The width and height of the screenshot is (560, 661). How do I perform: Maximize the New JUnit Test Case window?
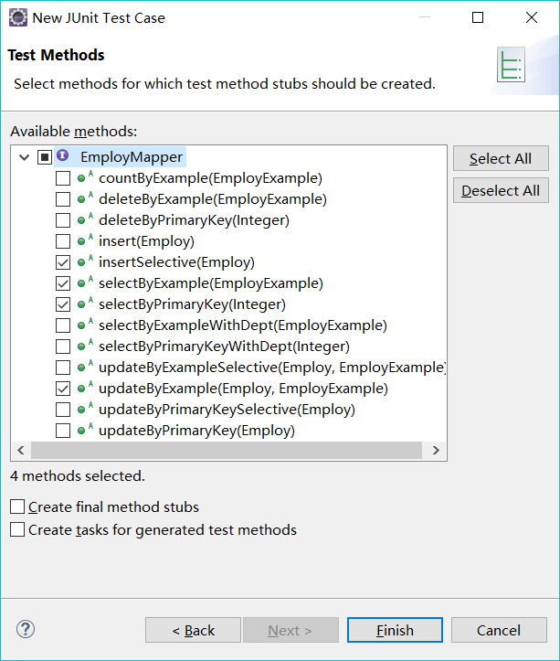click(x=478, y=17)
